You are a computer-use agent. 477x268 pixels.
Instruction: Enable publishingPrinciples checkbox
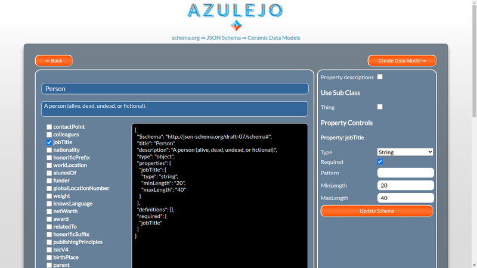pos(49,242)
